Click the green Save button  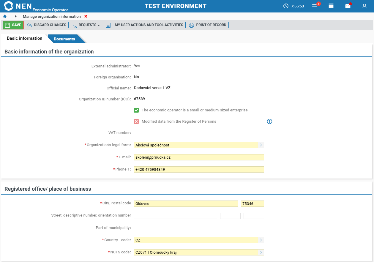13,25
